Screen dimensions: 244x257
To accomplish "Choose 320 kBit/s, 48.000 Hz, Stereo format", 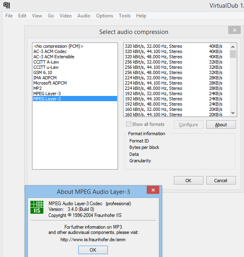I will tap(177, 57).
